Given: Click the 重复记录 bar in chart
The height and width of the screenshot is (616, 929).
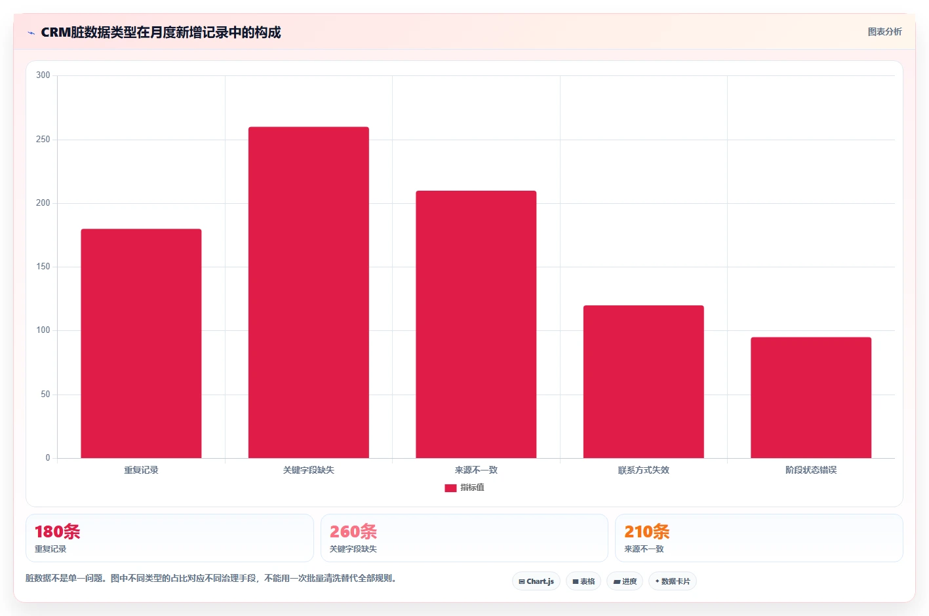Looking at the screenshot, I should [141, 343].
